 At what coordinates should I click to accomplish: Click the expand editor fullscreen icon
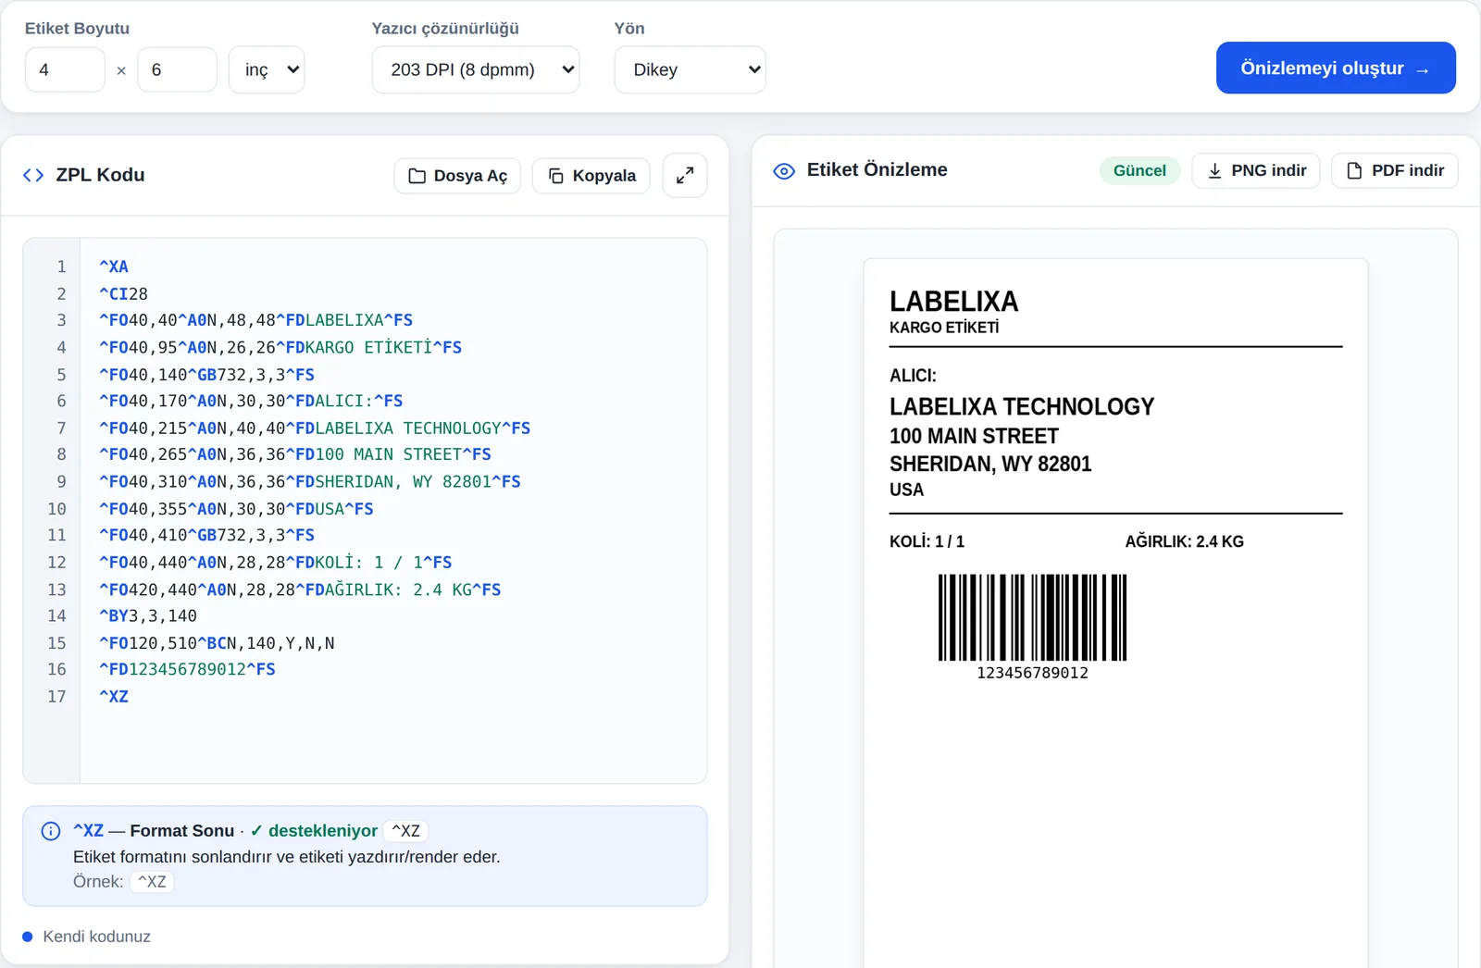[x=685, y=176]
